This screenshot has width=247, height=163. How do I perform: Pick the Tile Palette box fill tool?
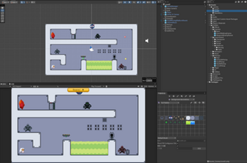coord(182,96)
